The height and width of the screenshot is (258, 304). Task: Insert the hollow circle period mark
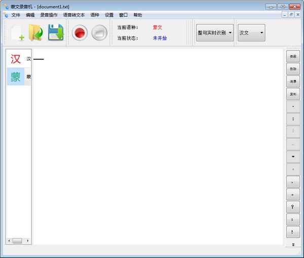[293, 194]
